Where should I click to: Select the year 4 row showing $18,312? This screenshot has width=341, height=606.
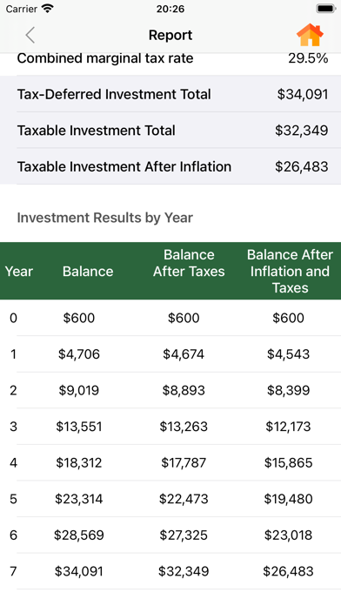tap(170, 462)
